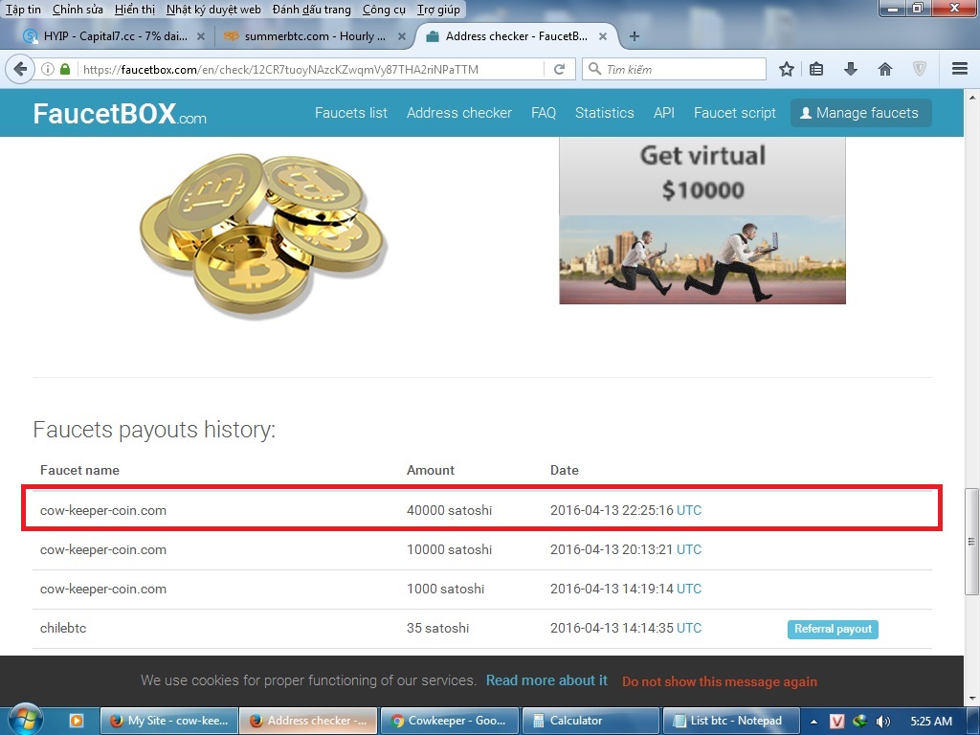Click the FaucetBOX.com logo

(120, 114)
